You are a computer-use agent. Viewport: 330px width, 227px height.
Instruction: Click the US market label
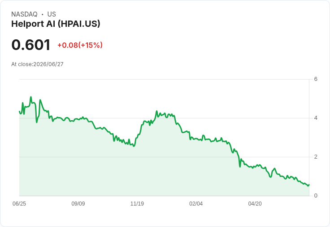52,14
